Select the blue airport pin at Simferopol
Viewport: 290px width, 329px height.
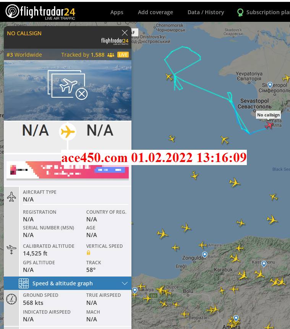270,85
